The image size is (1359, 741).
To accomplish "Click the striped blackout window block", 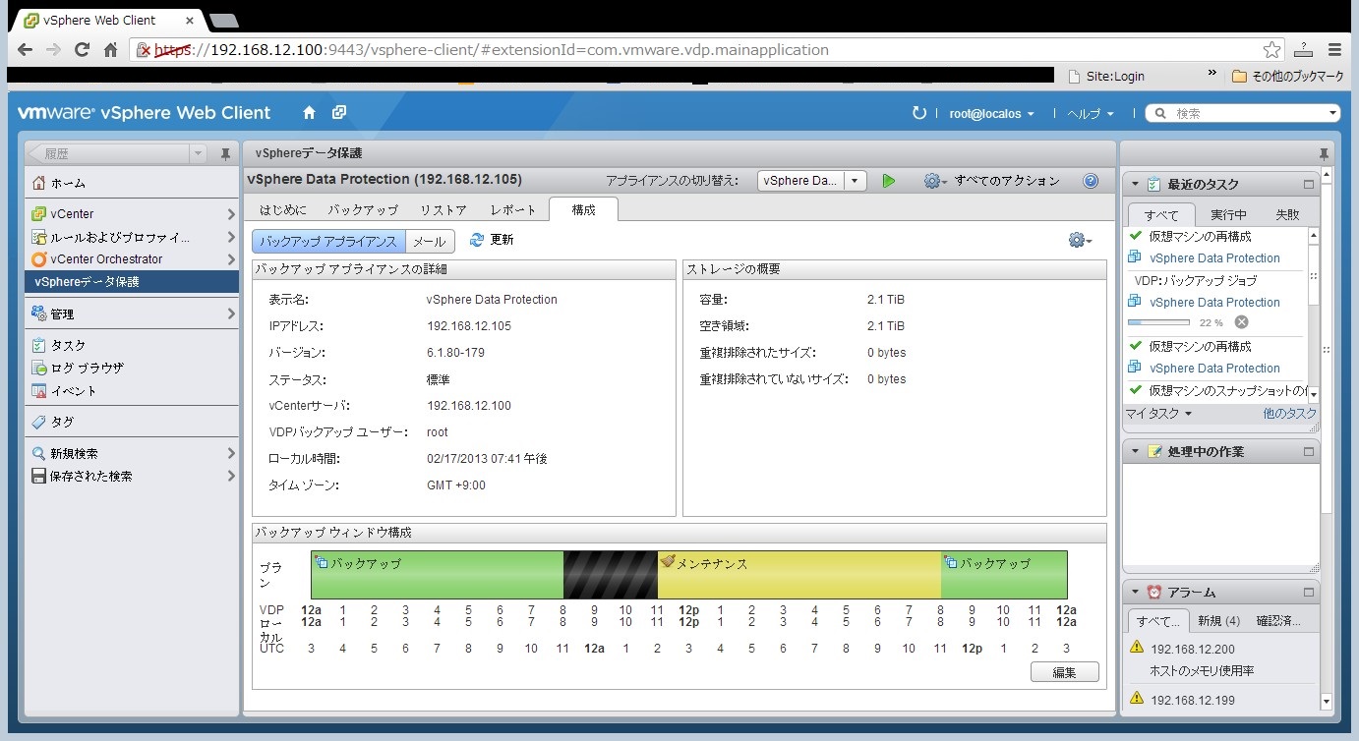I will [x=610, y=575].
